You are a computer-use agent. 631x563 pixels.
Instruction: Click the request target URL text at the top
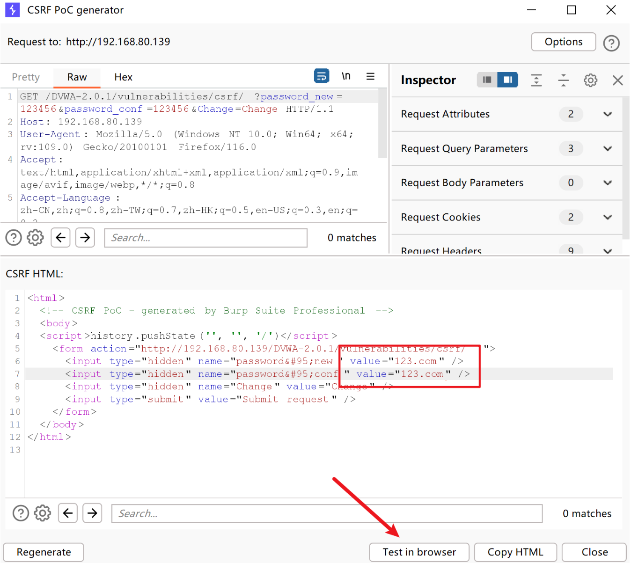point(118,42)
